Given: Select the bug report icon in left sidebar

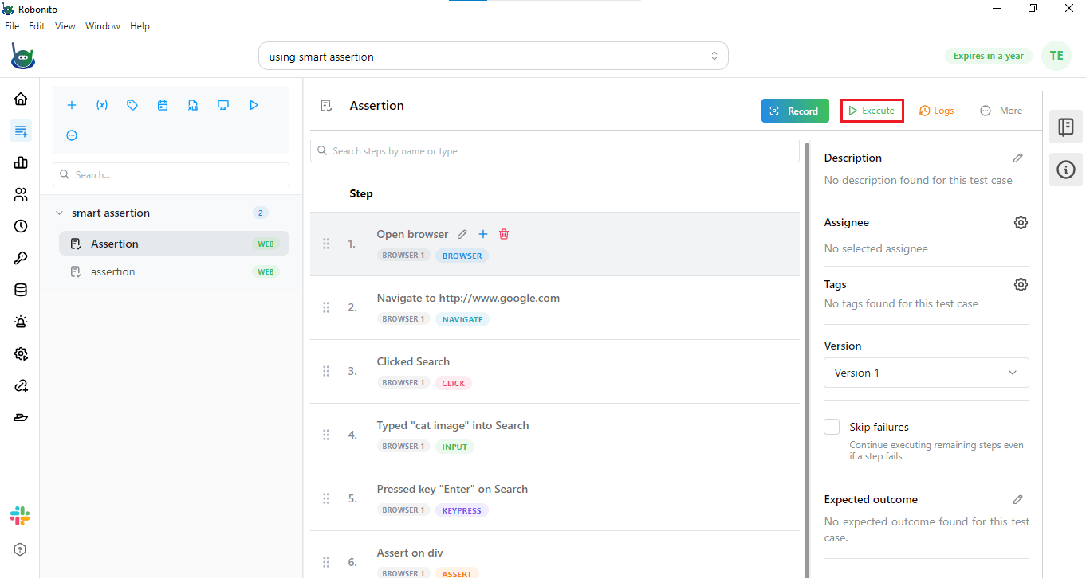Looking at the screenshot, I should point(20,322).
